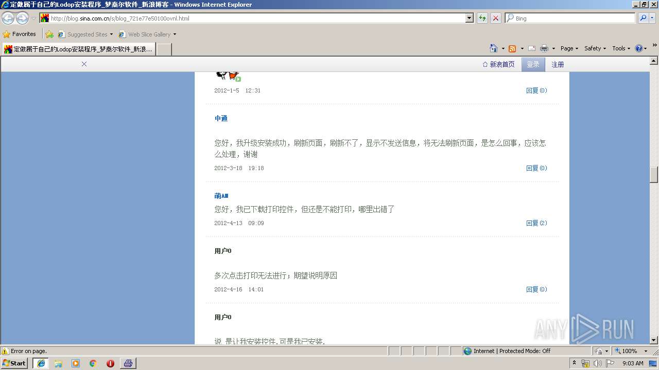Viewport: 659px width, 370px height.
Task: Click the Read mail icon
Action: coord(532,48)
